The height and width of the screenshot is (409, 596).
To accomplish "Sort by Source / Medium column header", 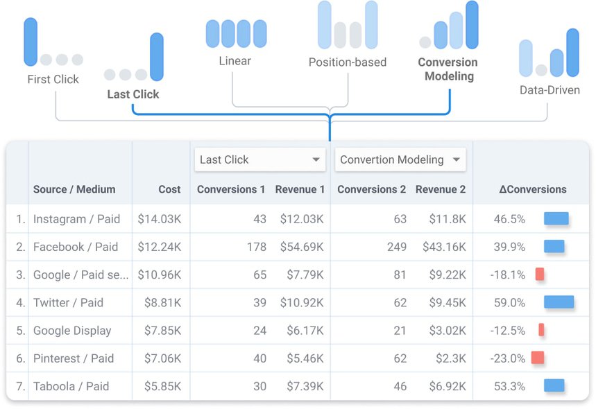I will tap(74, 189).
